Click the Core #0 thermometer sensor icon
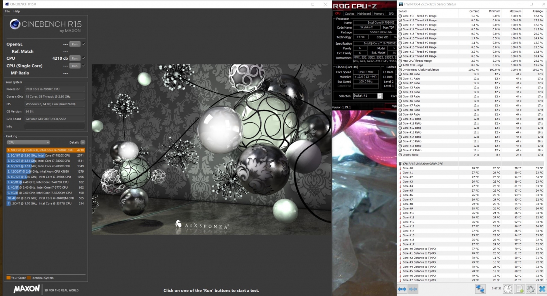 point(400,168)
